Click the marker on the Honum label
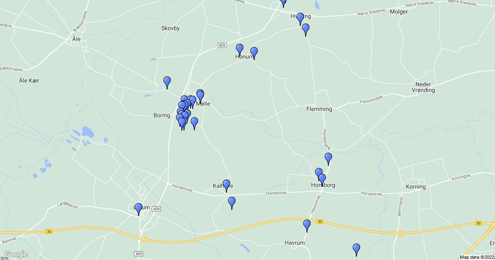The image size is (495, 260). tap(239, 50)
